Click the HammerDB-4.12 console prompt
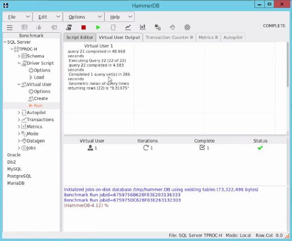This screenshot has height=241, width=292. pyautogui.click(x=86, y=205)
